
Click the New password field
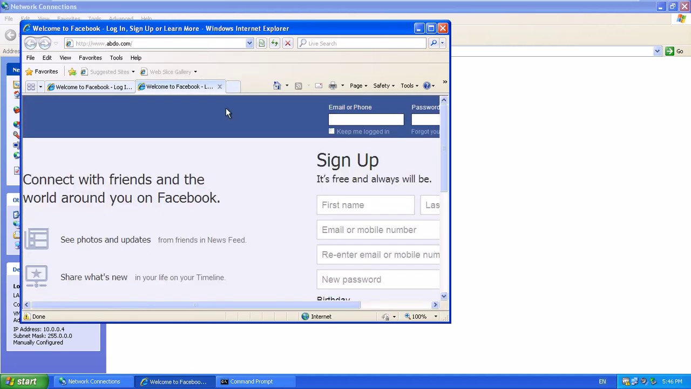click(378, 280)
